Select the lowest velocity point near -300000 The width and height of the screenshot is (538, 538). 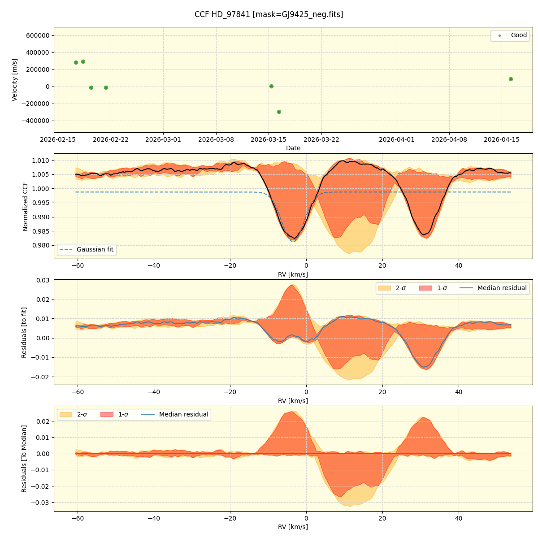[279, 112]
